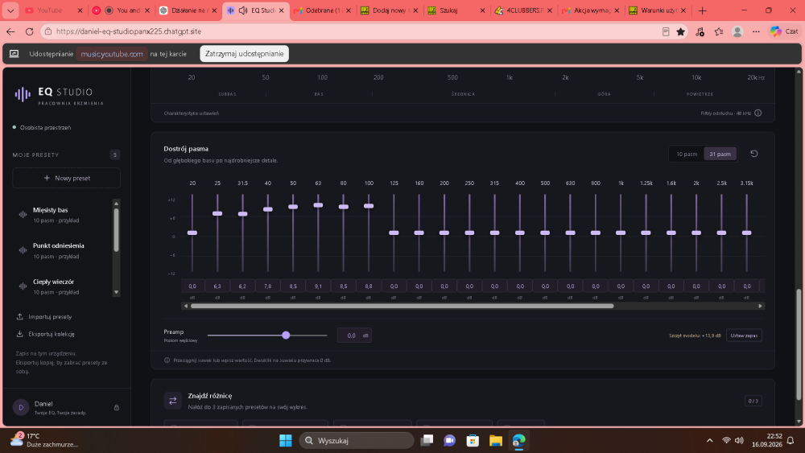Screen dimensions: 805x453
Task: Click the volume icon in the system tray
Action: [739, 440]
